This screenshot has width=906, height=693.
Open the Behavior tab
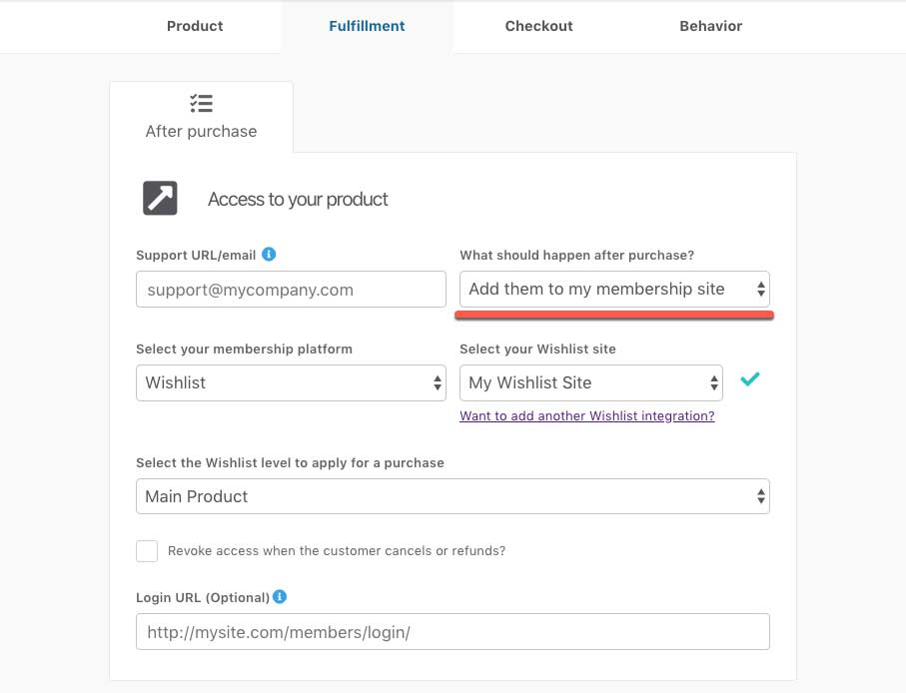click(x=710, y=26)
